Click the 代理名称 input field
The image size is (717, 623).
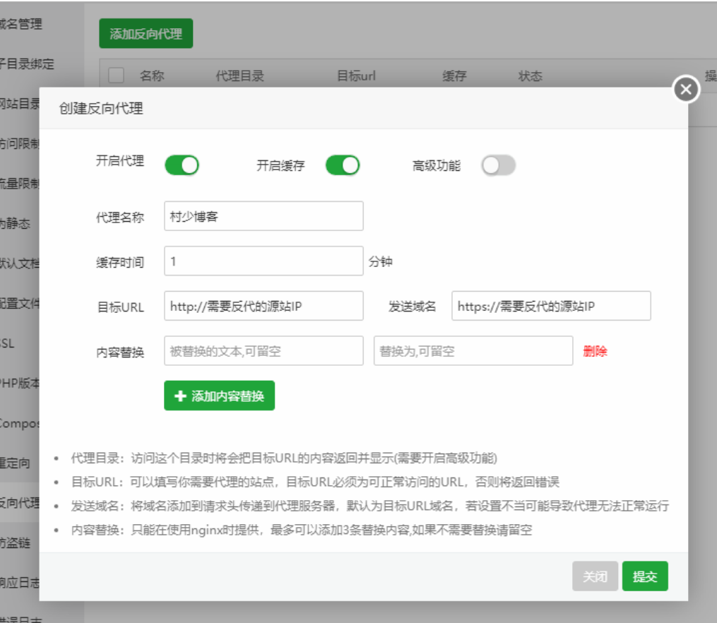(x=263, y=216)
